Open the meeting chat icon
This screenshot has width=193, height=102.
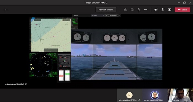pos(132,10)
